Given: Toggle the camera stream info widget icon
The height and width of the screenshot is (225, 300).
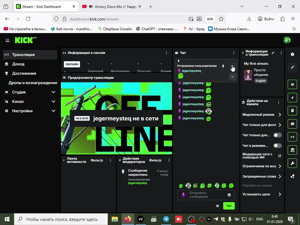Looking at the screenshot, I should tap(292, 150).
